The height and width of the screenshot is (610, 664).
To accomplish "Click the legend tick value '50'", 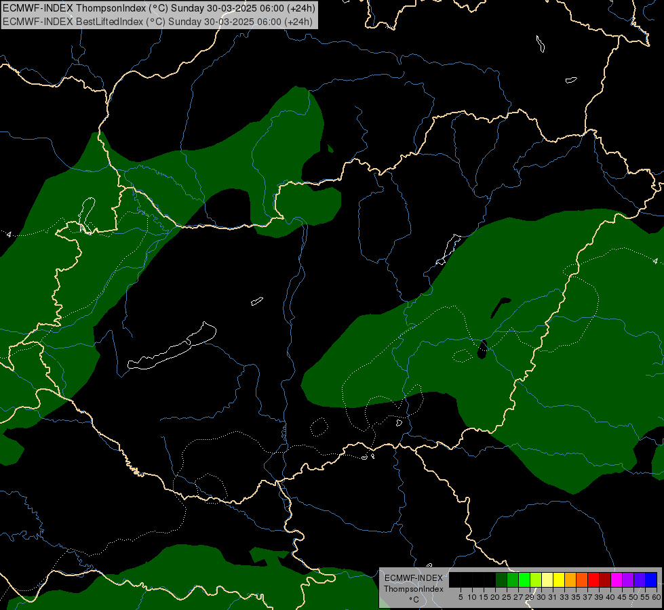I will 633,597.
